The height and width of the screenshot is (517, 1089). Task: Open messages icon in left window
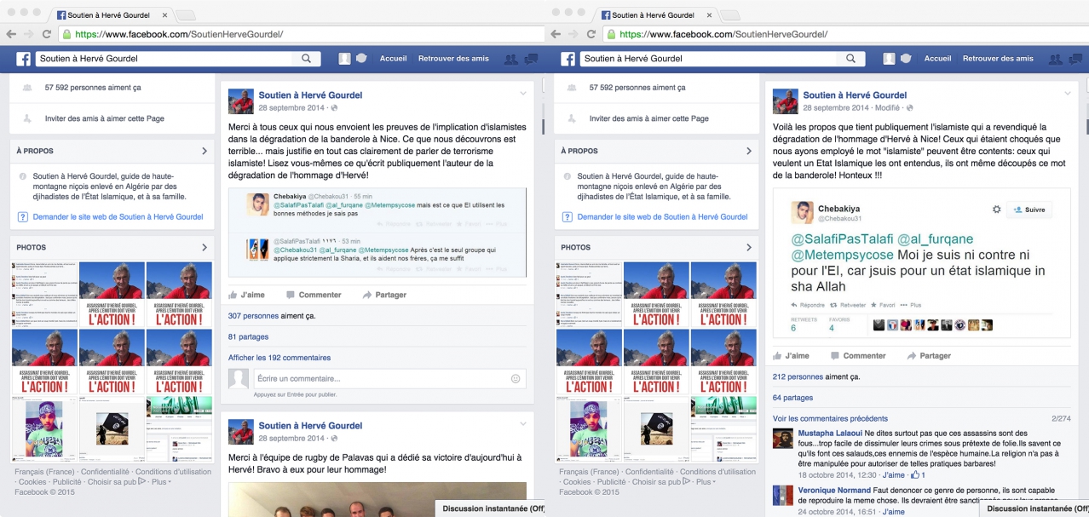click(531, 59)
